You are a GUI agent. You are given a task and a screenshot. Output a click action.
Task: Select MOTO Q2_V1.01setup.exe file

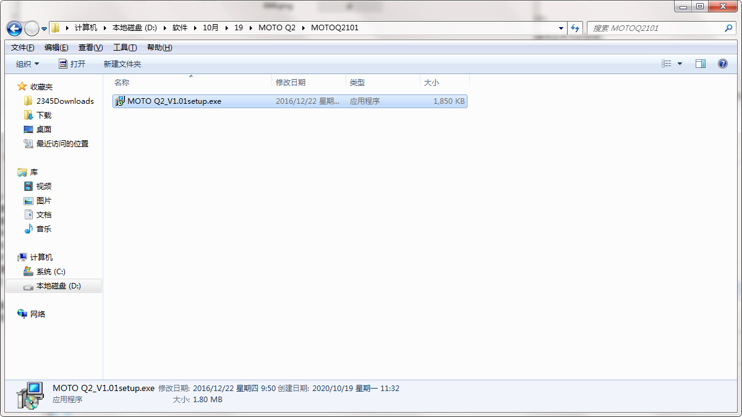[290, 101]
